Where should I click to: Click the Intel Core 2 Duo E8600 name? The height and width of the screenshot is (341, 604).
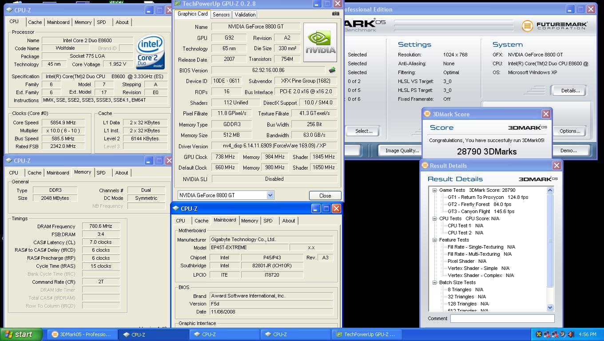[x=87, y=40]
